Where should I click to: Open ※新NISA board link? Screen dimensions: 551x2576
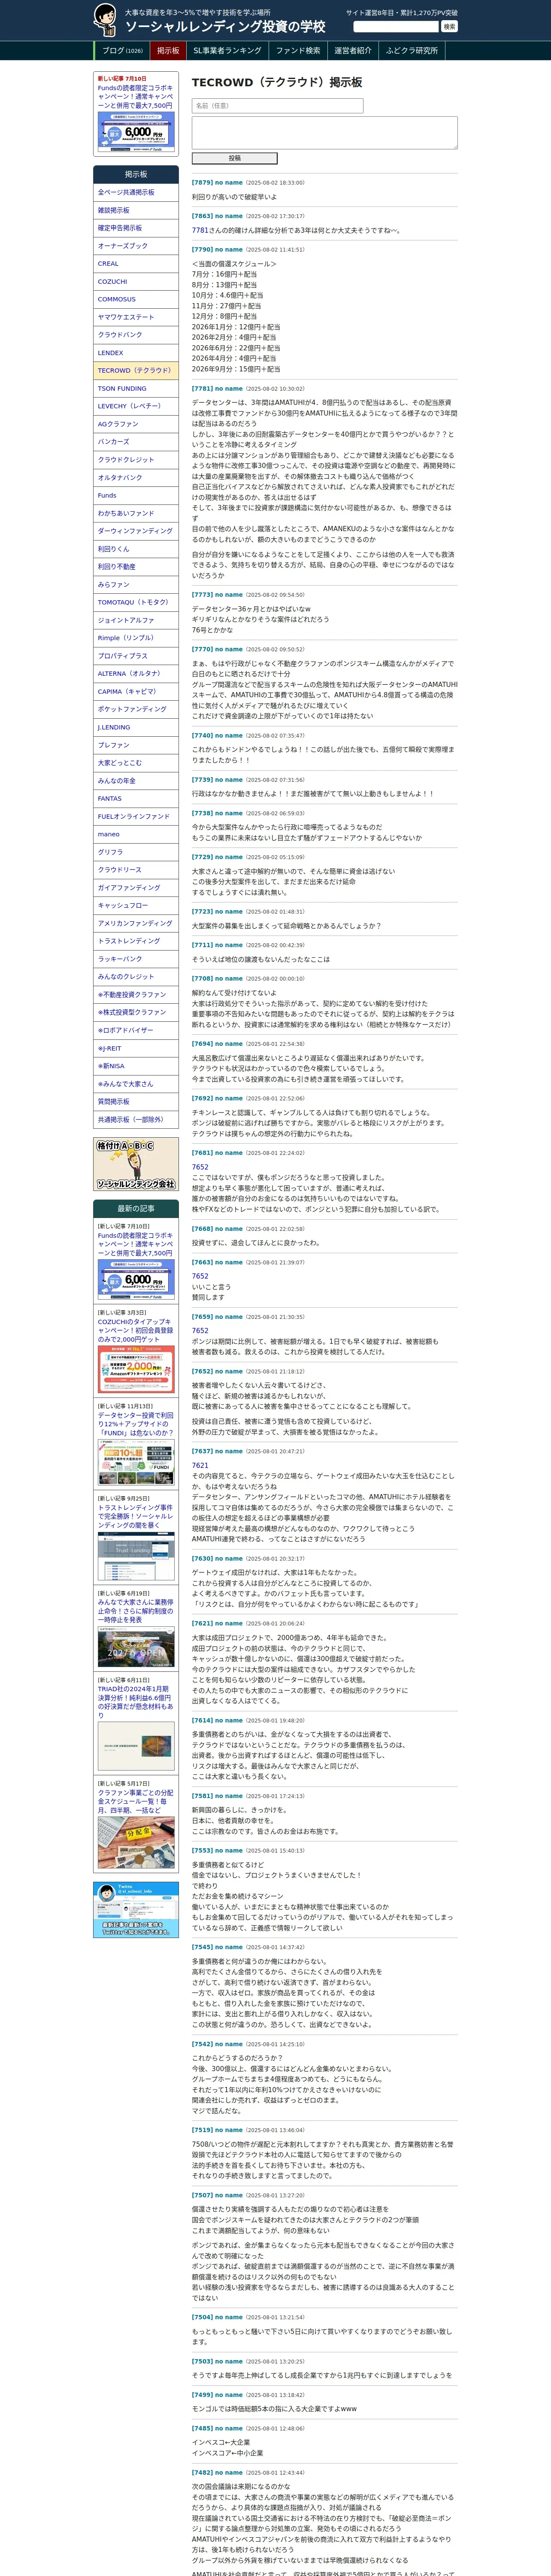pyautogui.click(x=136, y=1066)
